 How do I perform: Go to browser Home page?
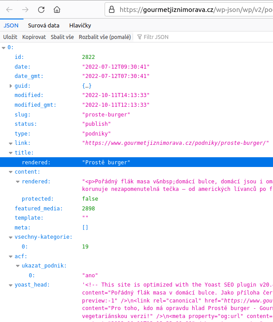[x=57, y=9]
